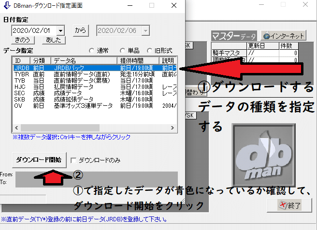Viewport: 317px width, 230px height.
Task: Select the 旧形式 radio button
Action: click(149, 51)
